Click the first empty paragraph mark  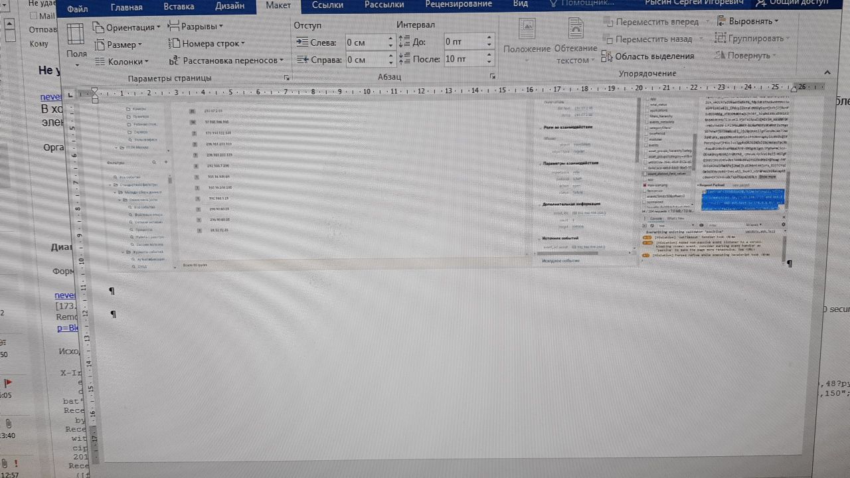[x=112, y=291]
